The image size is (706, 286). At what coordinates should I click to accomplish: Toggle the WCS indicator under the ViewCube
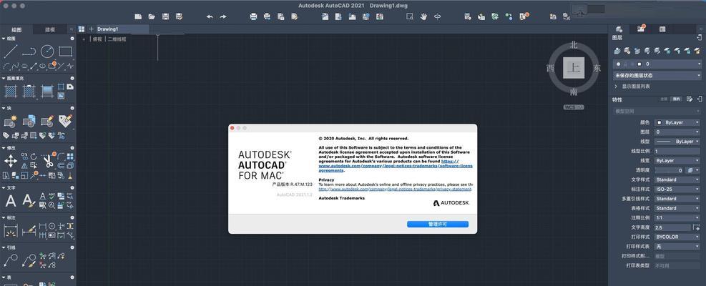[574, 107]
